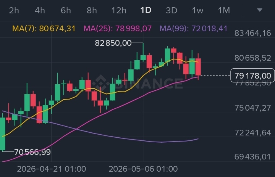
Task: Click the date label 2026-05-06 01:00
Action: (x=143, y=169)
